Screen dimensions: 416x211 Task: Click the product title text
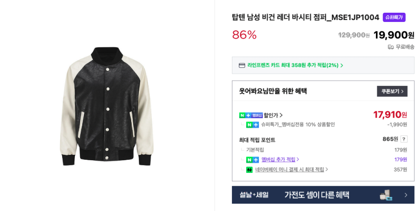point(305,18)
